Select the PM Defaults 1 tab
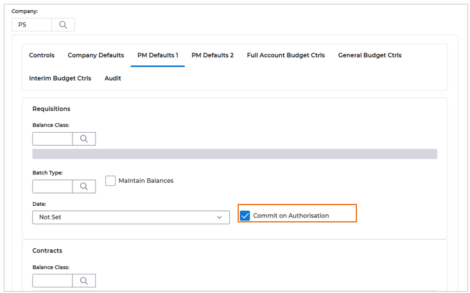 pyautogui.click(x=157, y=55)
